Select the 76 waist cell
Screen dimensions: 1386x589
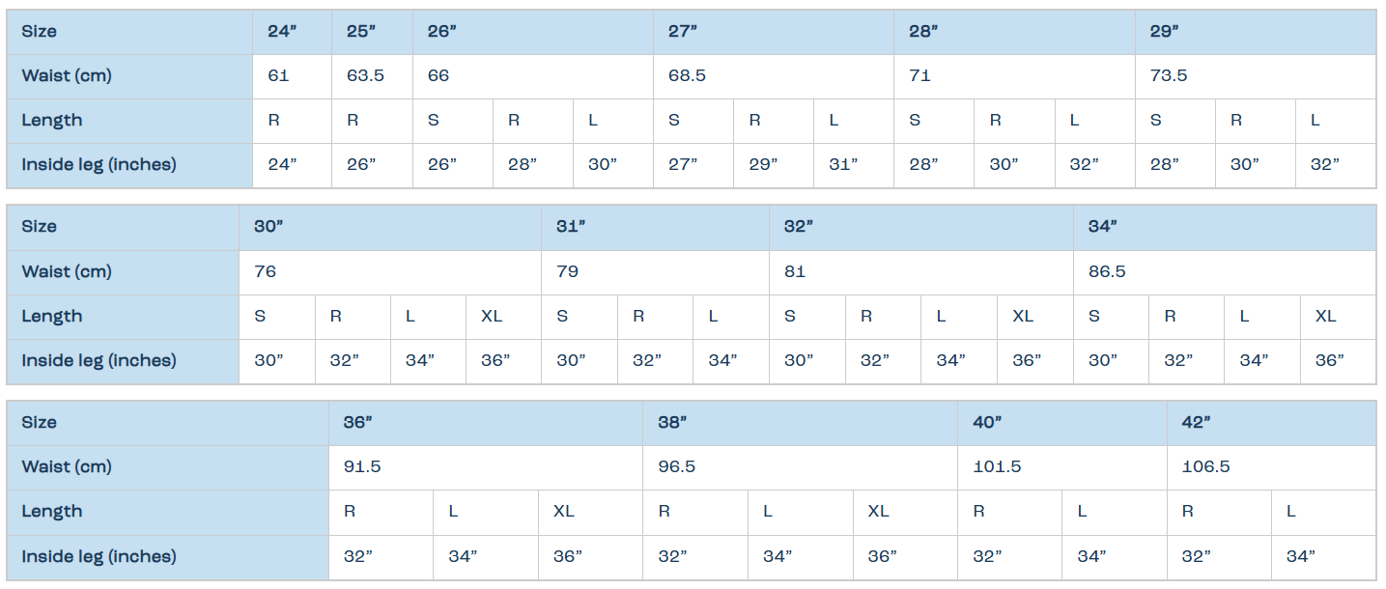click(266, 271)
